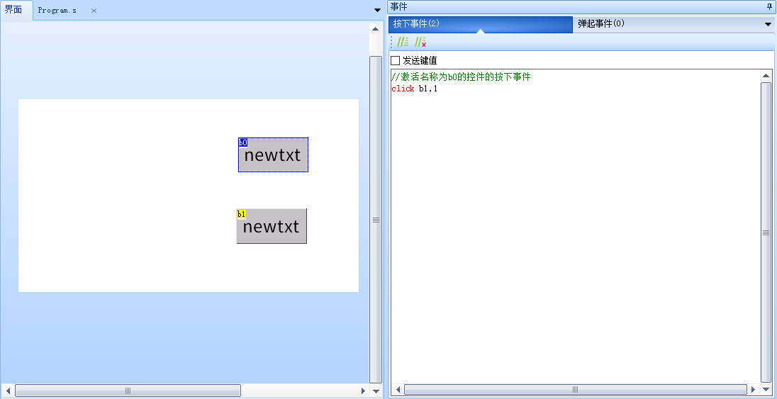Screen dimensions: 777x399
Task: Enable the 发送键值 checkbox
Action: 396,60
